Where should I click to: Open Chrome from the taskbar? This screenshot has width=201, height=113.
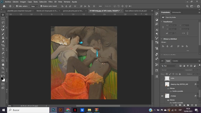coord(68,110)
